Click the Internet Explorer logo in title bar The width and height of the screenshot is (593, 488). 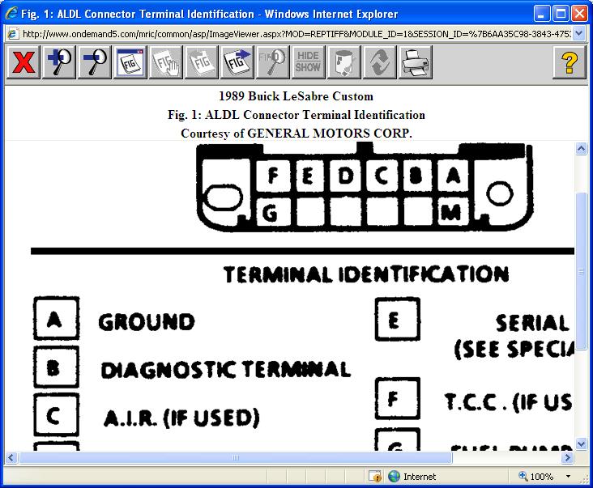pos(11,13)
